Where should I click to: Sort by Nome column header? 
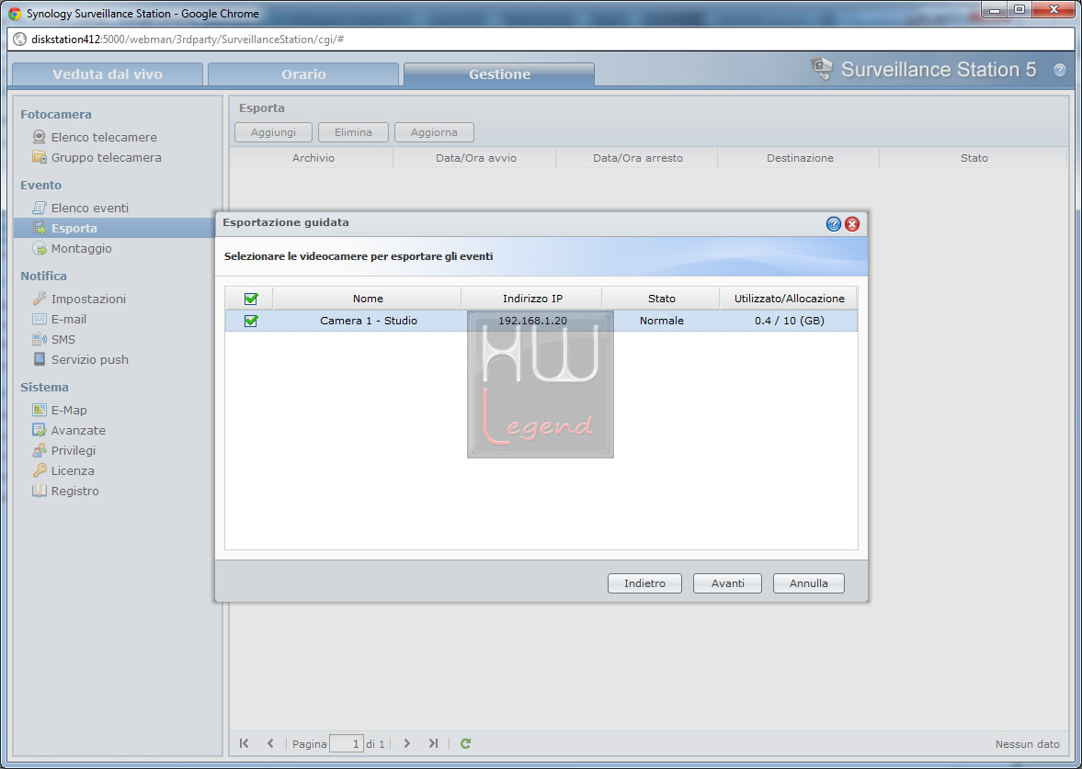tap(368, 298)
